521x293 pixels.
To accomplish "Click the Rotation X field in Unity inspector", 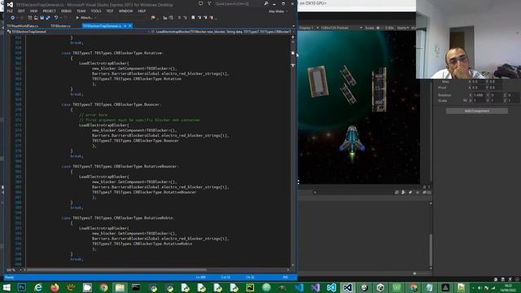I will coord(479,95).
